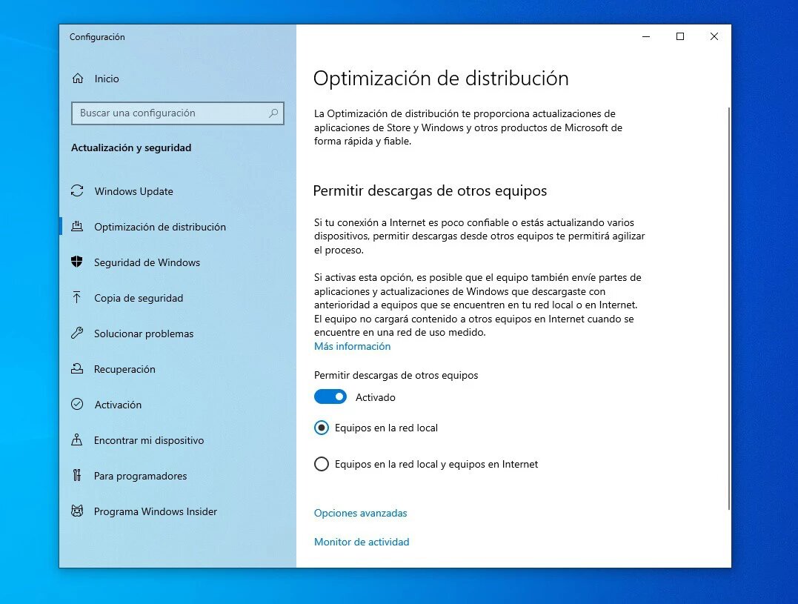The image size is (798, 604).
Task: Click the Windows Update sync icon
Action: point(77,191)
